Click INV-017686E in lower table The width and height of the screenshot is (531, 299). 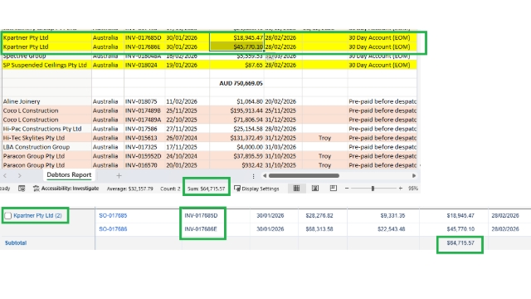[201, 229]
